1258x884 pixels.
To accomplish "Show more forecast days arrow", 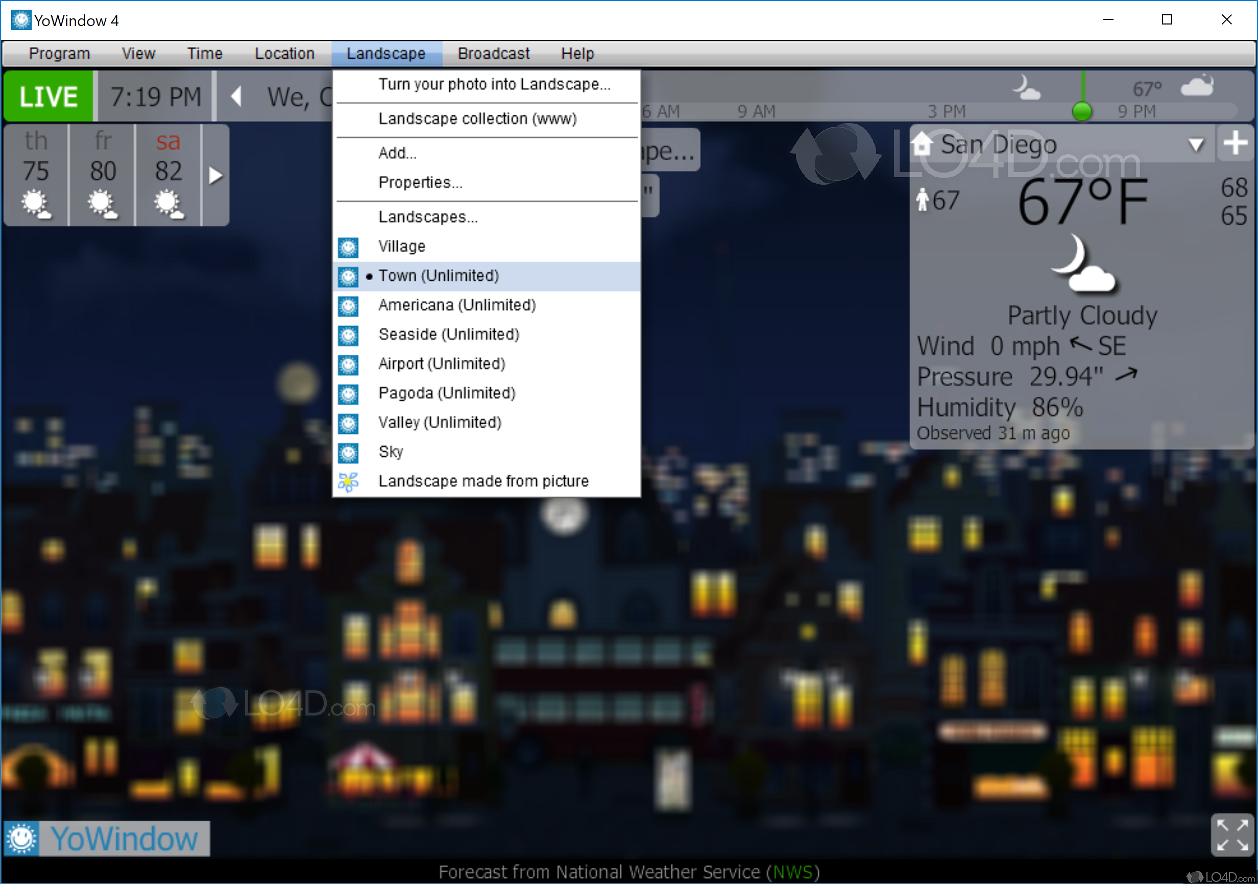I will 216,176.
